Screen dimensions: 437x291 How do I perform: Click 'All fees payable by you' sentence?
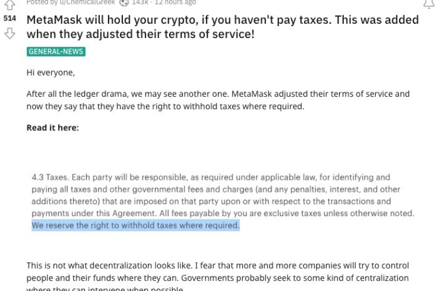[x=287, y=214]
